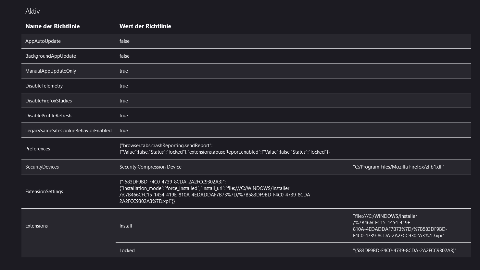Click the ExtensionSettings policy name

44,192
